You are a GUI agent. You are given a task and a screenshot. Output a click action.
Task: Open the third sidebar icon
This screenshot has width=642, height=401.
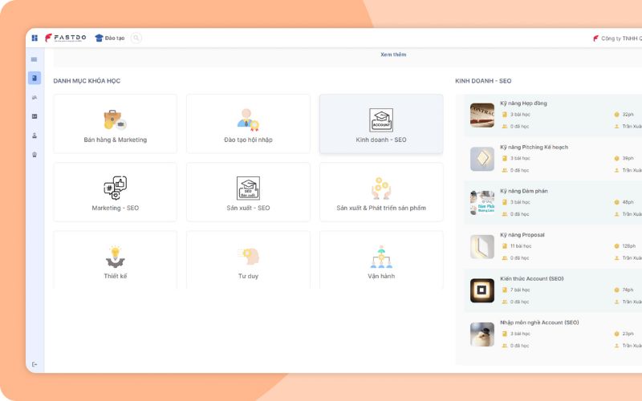(35, 97)
